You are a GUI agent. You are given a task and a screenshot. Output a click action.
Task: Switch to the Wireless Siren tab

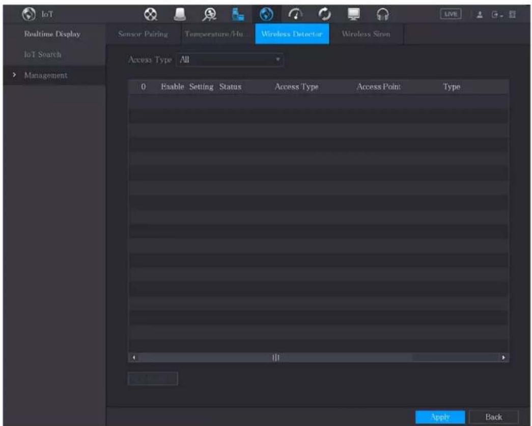366,34
